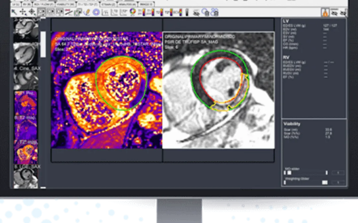This screenshot has width=358, height=223.
Task: Click the orange padlock icon
Action: pyautogui.click(x=326, y=12)
